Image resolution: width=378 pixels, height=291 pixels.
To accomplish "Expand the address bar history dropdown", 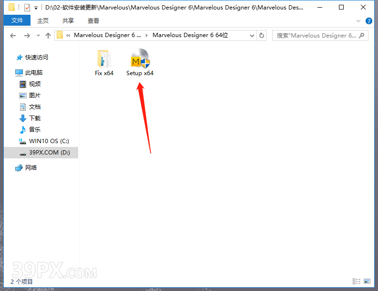I will 252,36.
